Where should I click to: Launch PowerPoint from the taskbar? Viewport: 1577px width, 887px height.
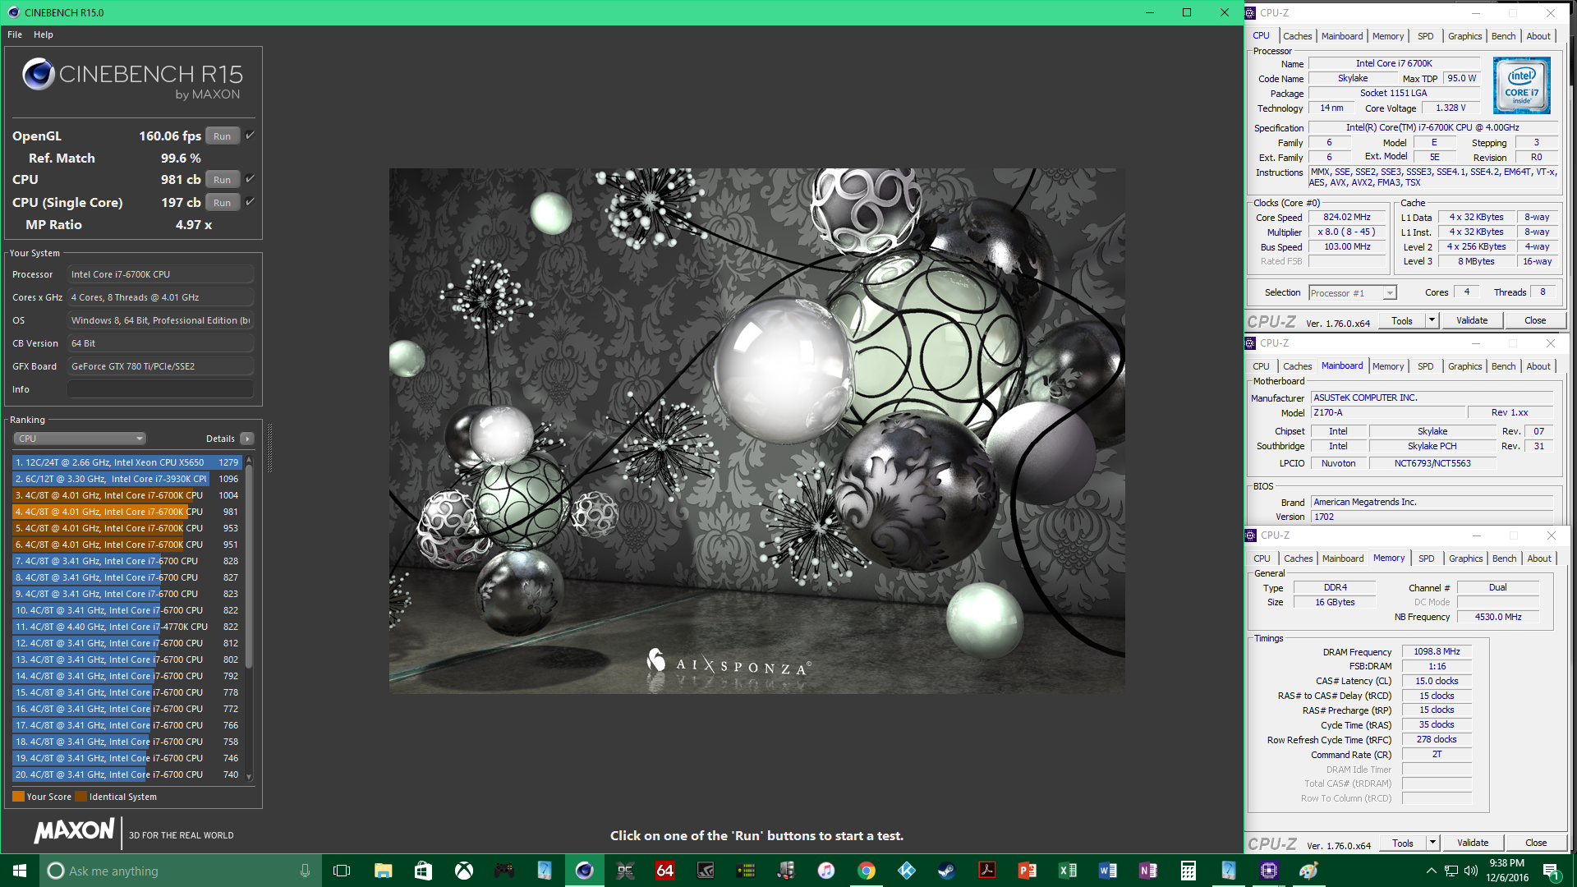pos(1027,871)
